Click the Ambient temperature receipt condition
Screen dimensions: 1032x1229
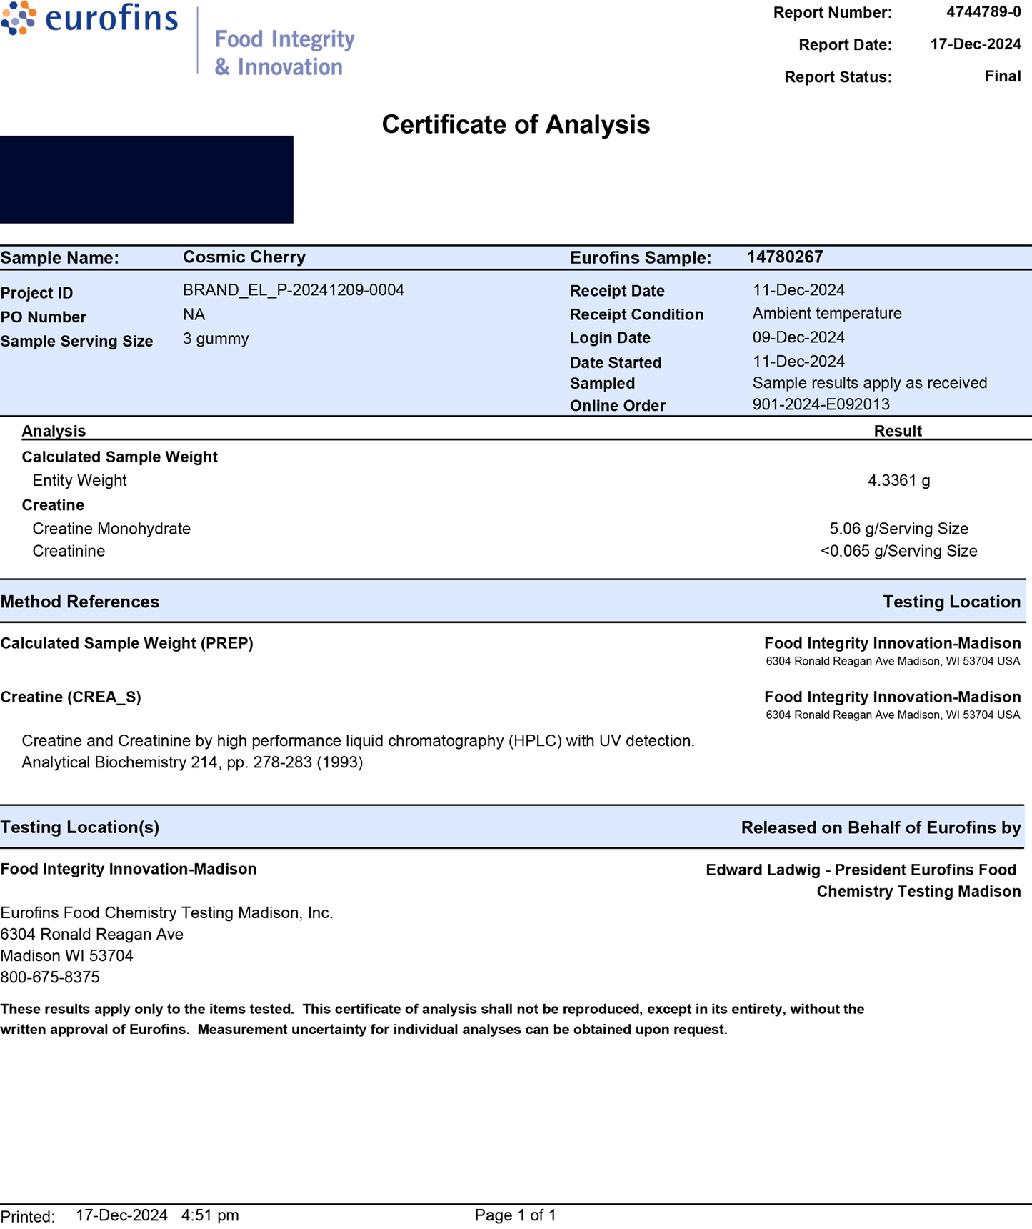(826, 314)
